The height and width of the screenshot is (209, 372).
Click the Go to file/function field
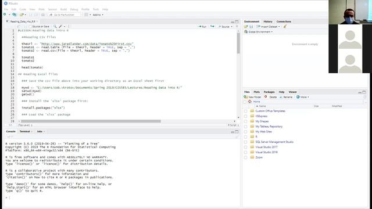(64, 15)
